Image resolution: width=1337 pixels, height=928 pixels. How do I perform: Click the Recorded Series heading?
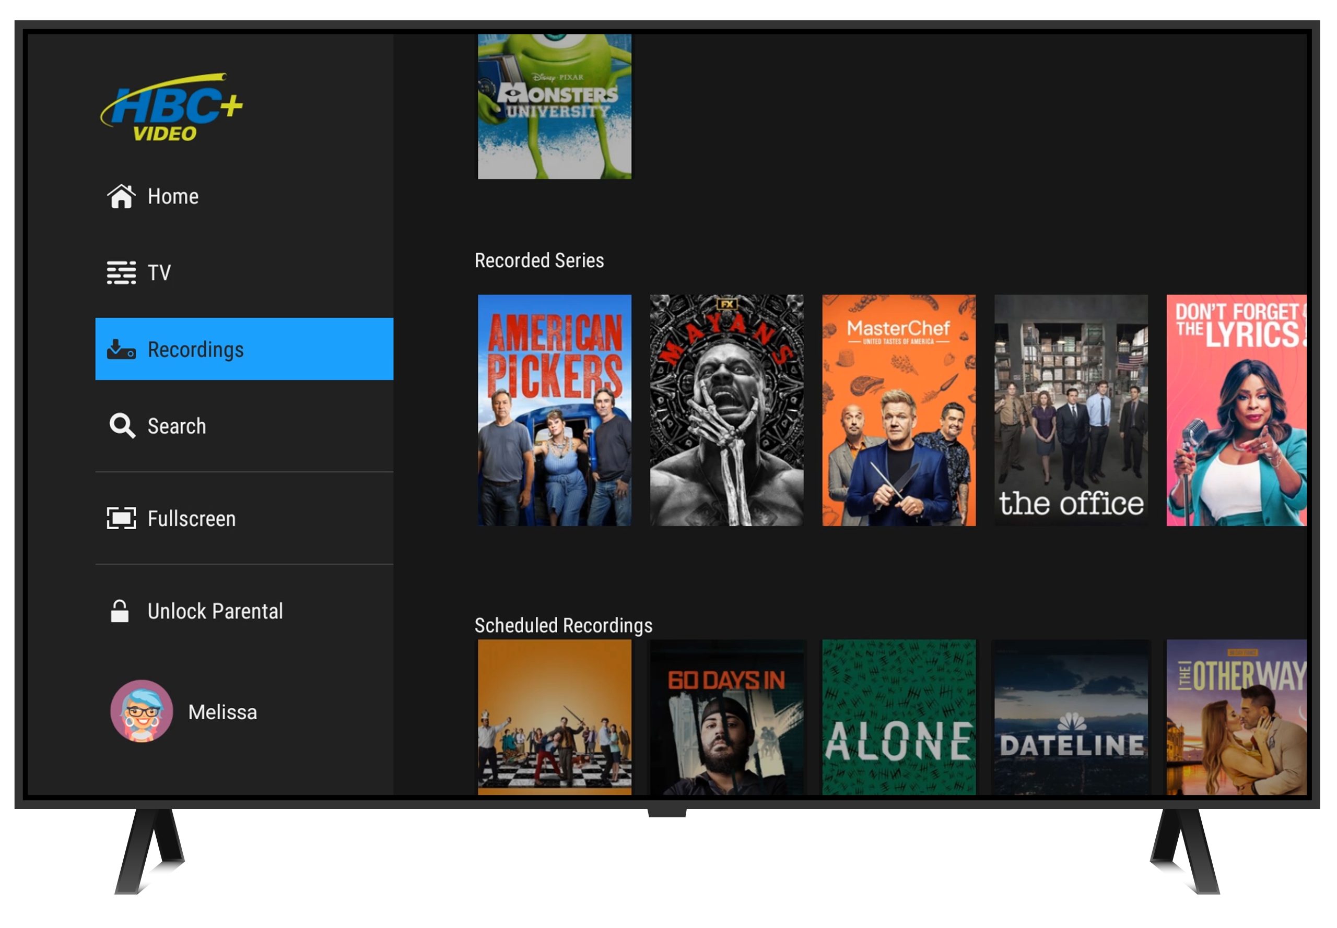(x=540, y=260)
